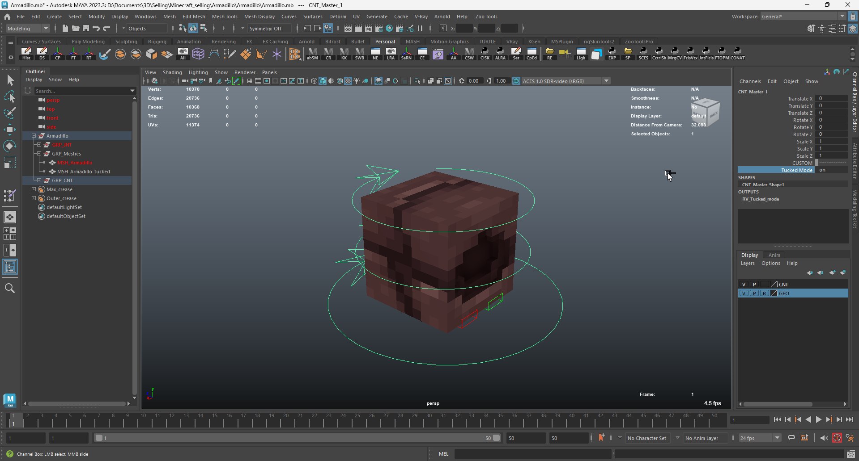This screenshot has width=859, height=461.
Task: Click the save scene icon
Action: [86, 29]
